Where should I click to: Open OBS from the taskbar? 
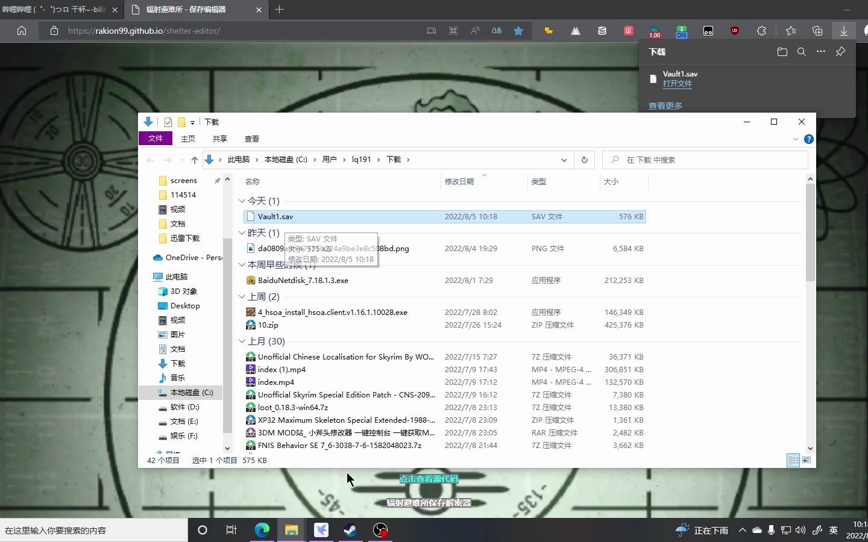click(380, 530)
